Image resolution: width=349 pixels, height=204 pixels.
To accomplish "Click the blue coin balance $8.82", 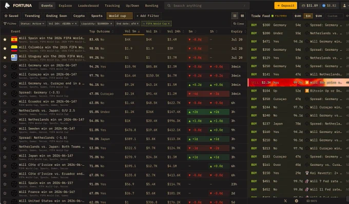I will 329,6.
